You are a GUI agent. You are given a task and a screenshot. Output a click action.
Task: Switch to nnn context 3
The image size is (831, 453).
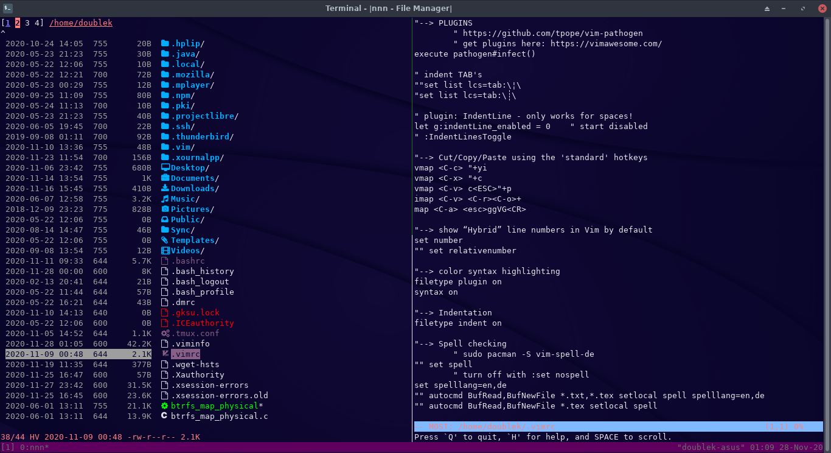click(x=27, y=23)
